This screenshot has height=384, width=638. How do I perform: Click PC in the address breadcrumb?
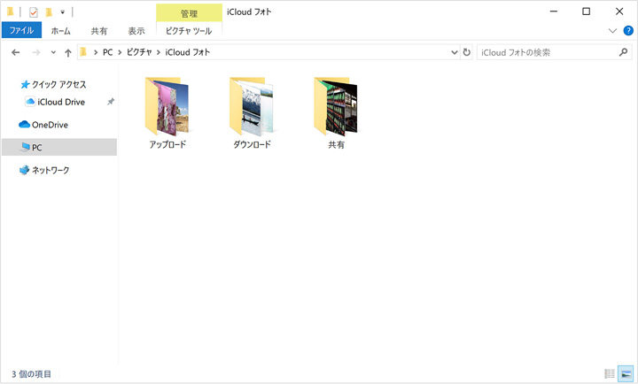click(107, 52)
